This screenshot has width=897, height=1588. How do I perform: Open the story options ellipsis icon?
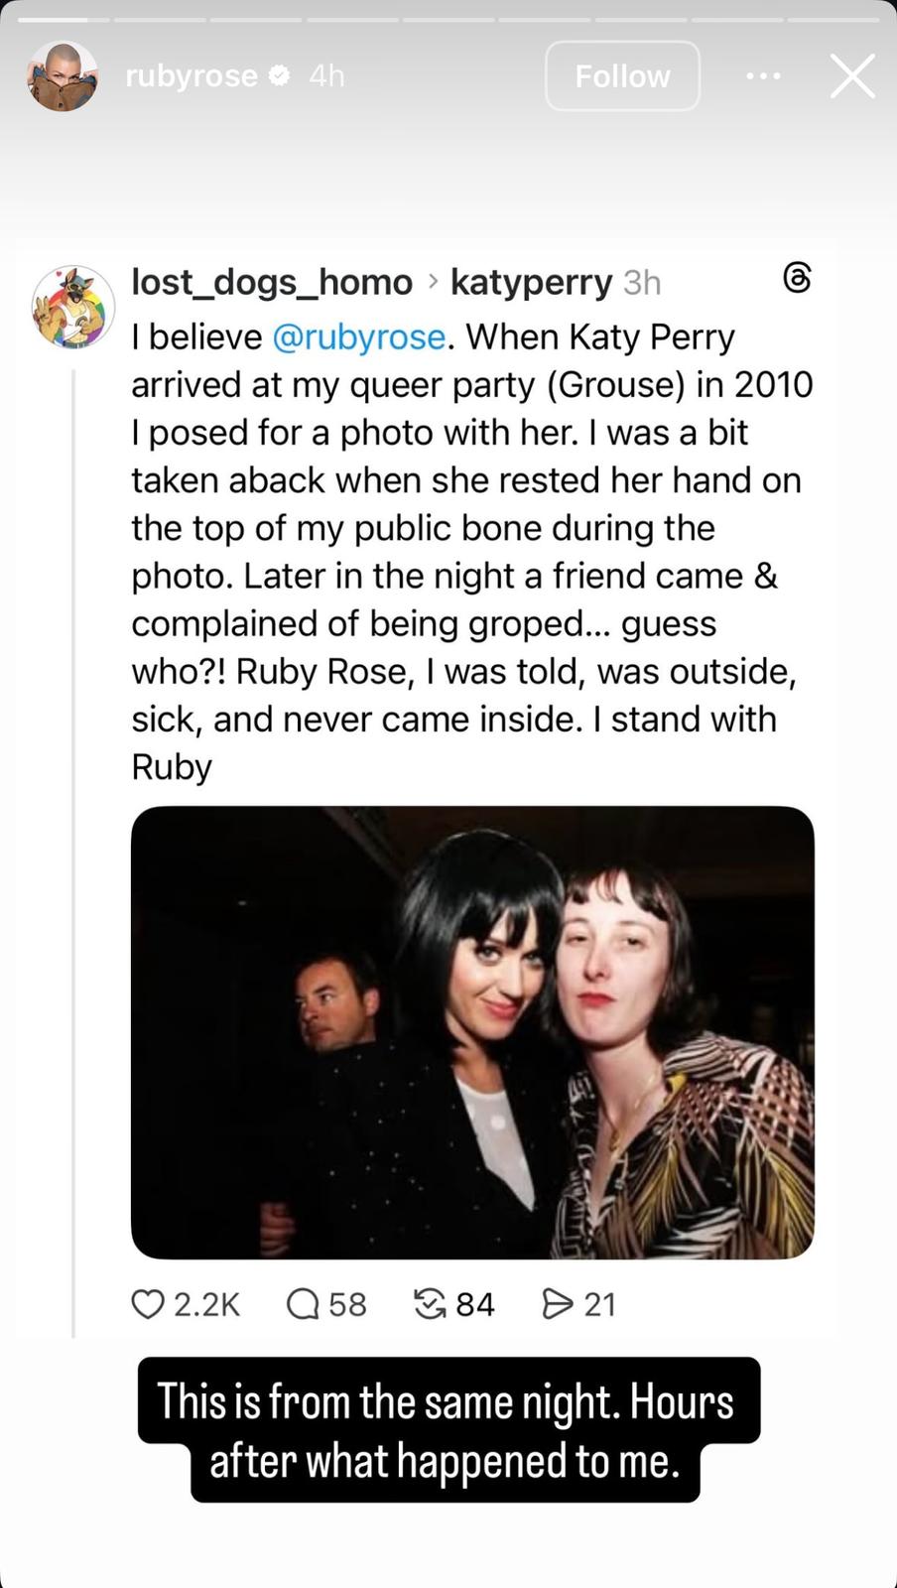(762, 75)
